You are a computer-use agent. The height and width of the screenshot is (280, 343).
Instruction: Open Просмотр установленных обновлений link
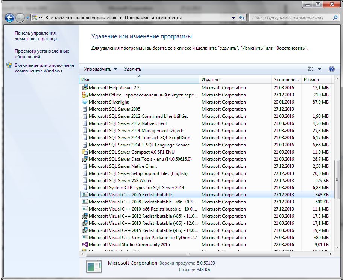(42, 54)
